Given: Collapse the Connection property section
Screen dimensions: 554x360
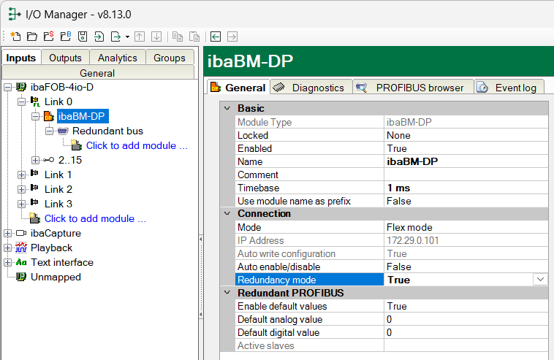Looking at the screenshot, I should (227, 213).
